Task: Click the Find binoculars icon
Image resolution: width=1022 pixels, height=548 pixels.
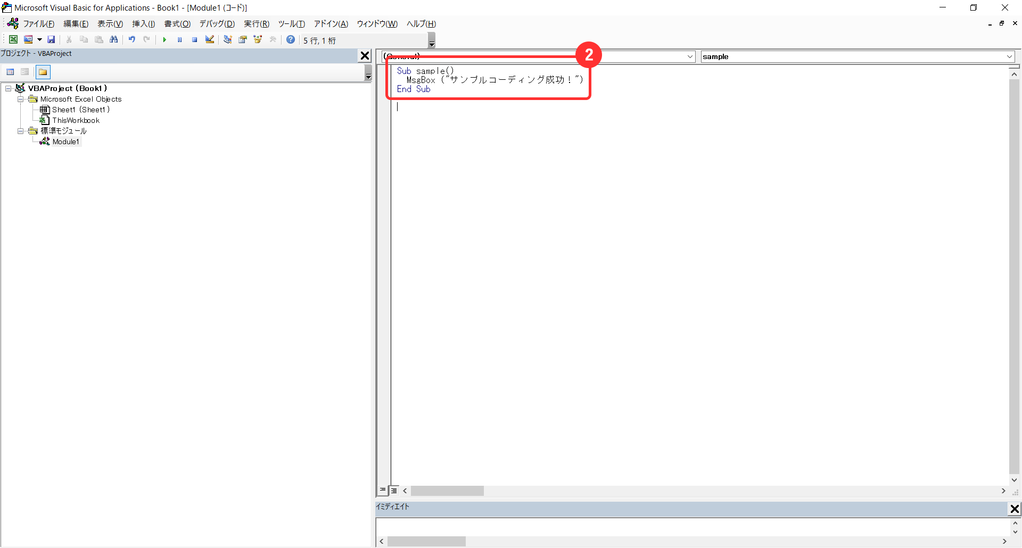Action: [113, 39]
